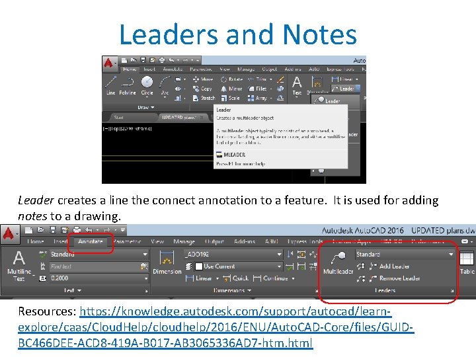Select the Polyline draw tool
This screenshot has height=357, width=476.
(128, 85)
